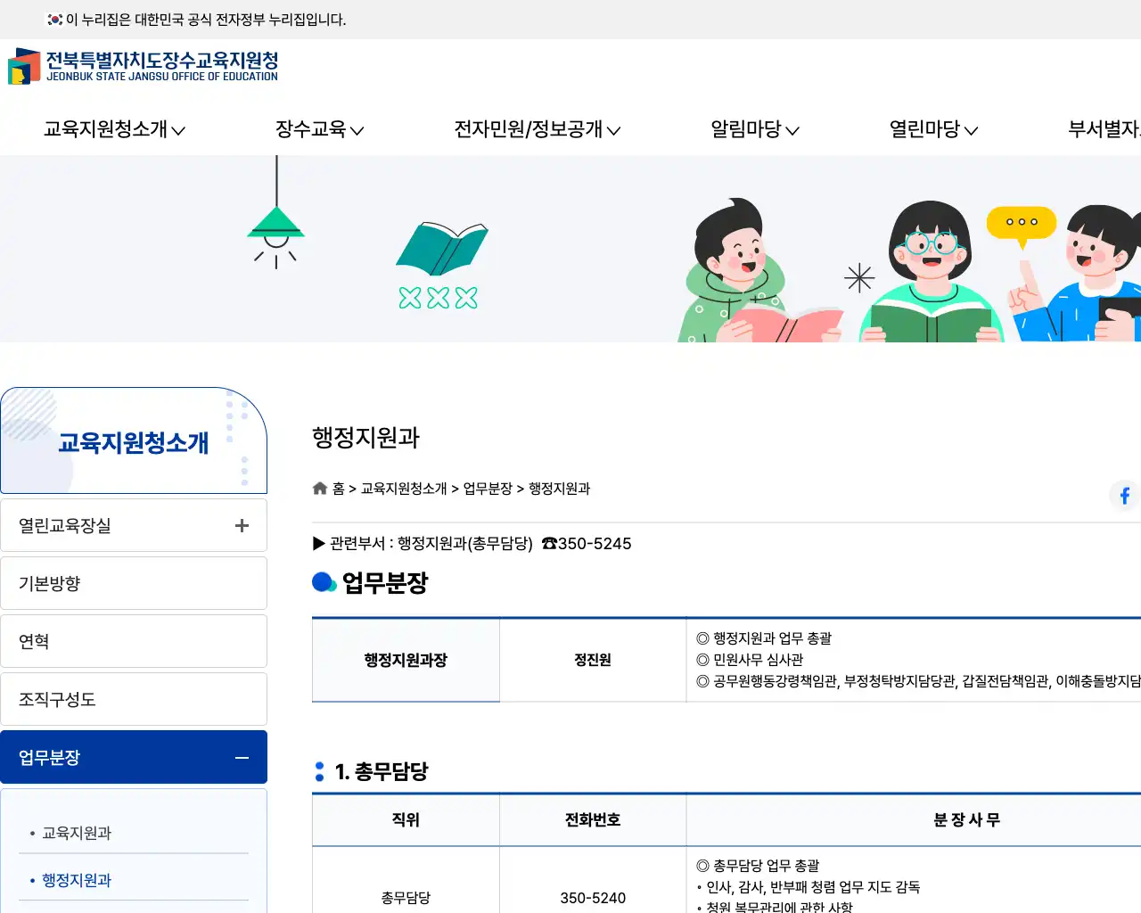The height and width of the screenshot is (913, 1141).
Task: Click 행정지원과 in the breadcrumb
Action: pyautogui.click(x=560, y=489)
